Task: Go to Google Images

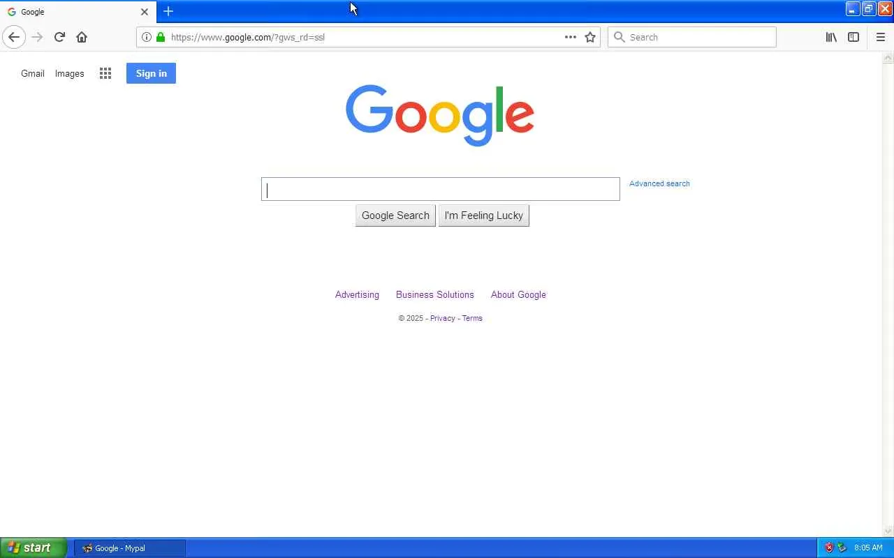Action: click(70, 73)
